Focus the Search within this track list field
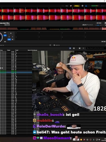The image size is (106, 142). coord(97,48)
